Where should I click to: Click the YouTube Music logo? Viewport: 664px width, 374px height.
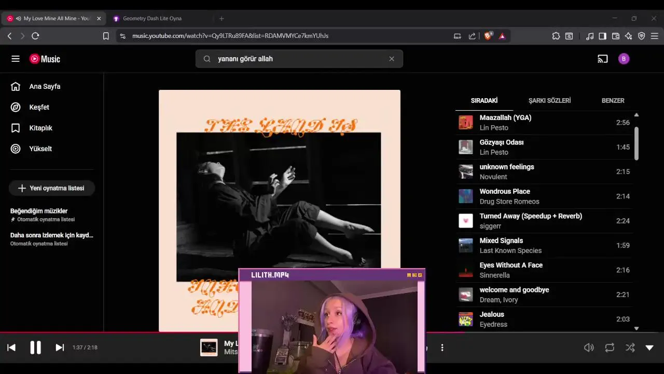tap(45, 59)
